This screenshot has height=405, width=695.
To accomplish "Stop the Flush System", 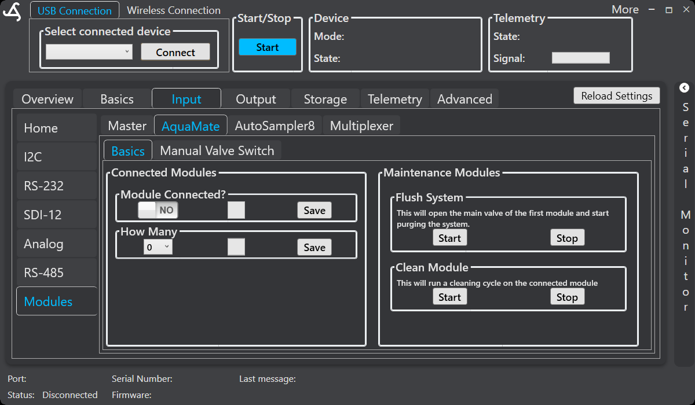I will 567,238.
